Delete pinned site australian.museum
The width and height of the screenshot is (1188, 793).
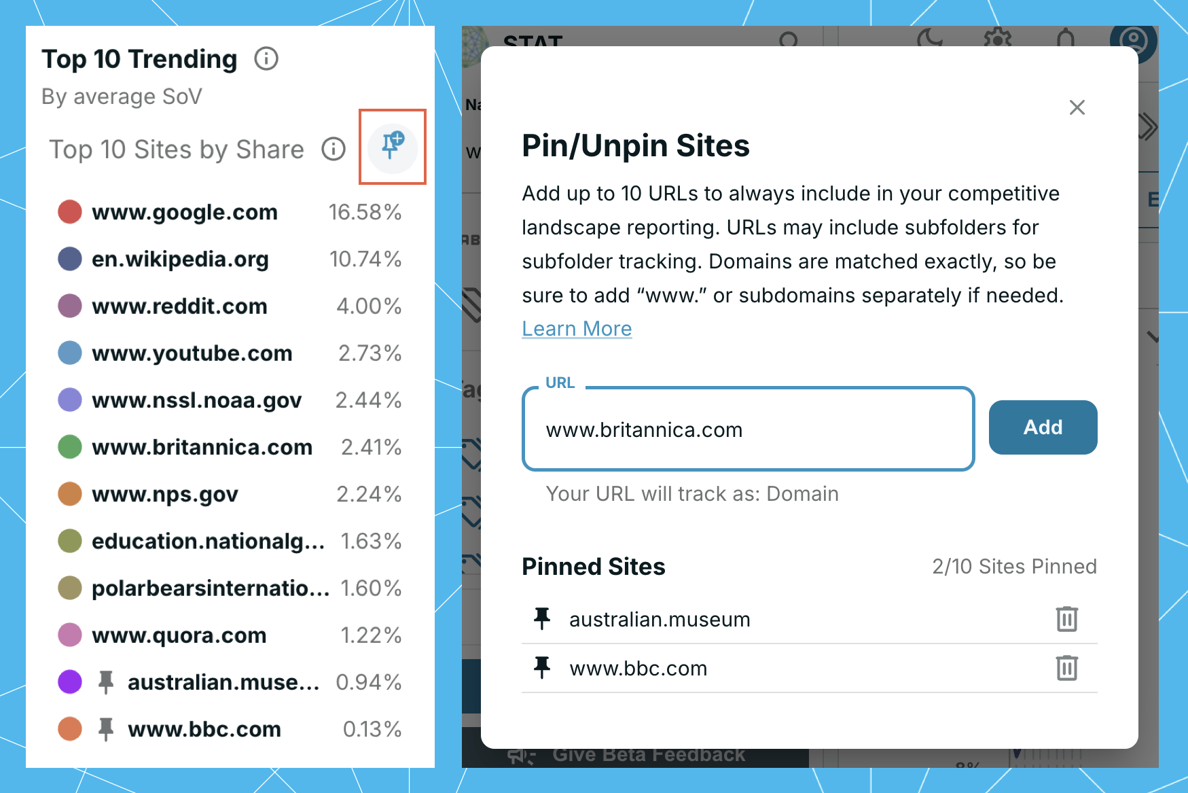point(1066,619)
